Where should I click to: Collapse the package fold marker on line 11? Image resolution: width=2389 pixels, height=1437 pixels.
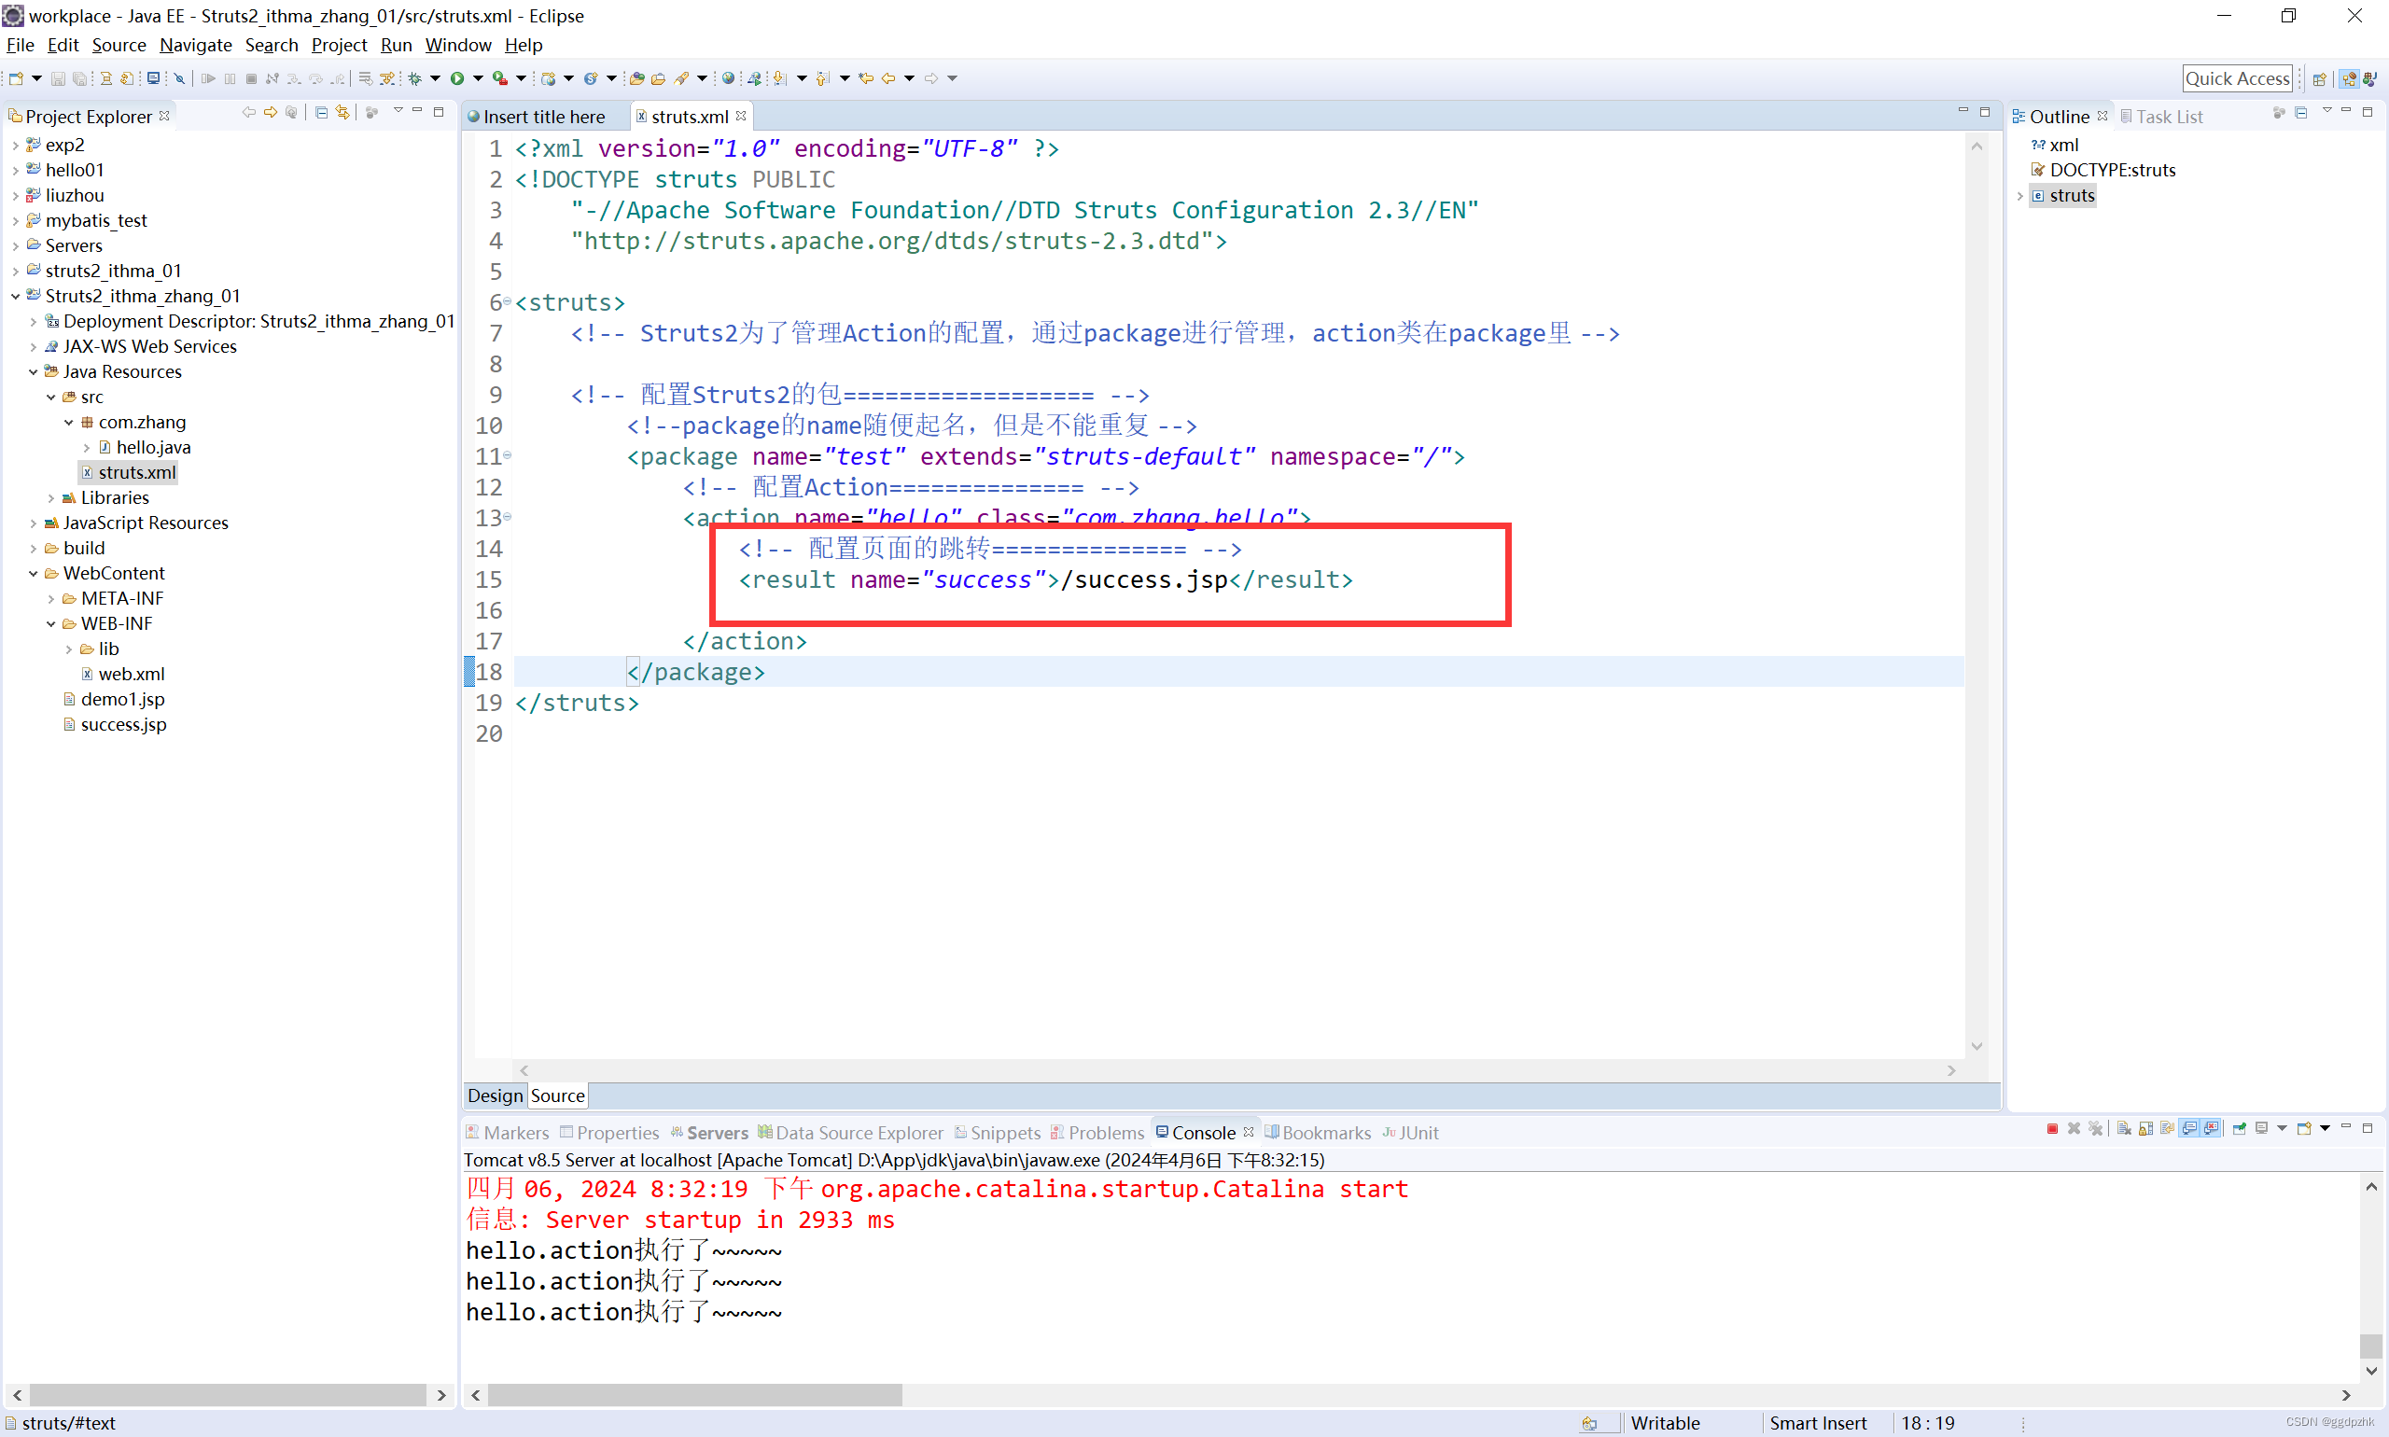[x=507, y=454]
